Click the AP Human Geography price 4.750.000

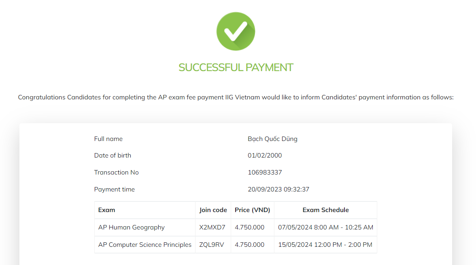click(x=249, y=227)
